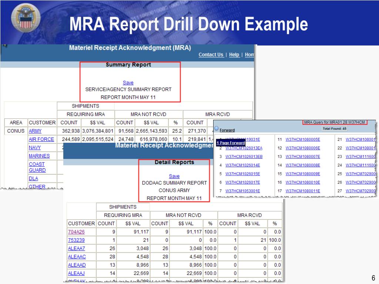379x284 pixels.
Task: Drill into customer ALEAA7
Action: [x=77, y=248]
